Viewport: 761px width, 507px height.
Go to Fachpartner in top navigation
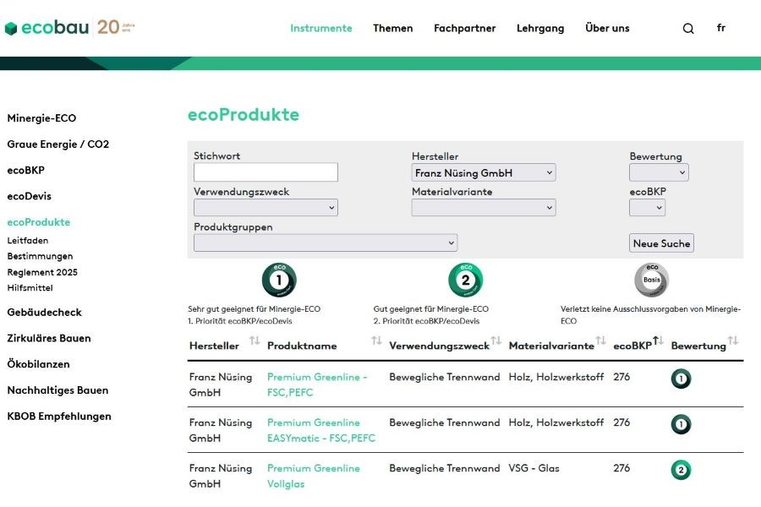[x=464, y=28]
